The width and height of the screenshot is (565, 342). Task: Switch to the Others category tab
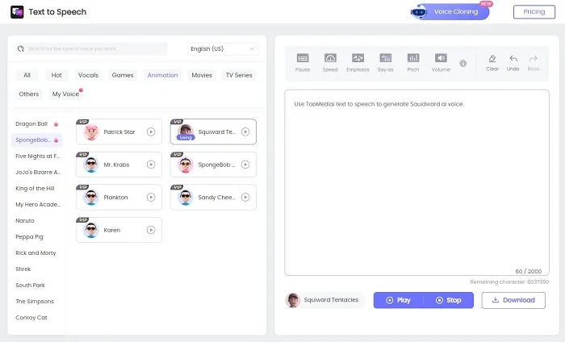[x=29, y=94]
